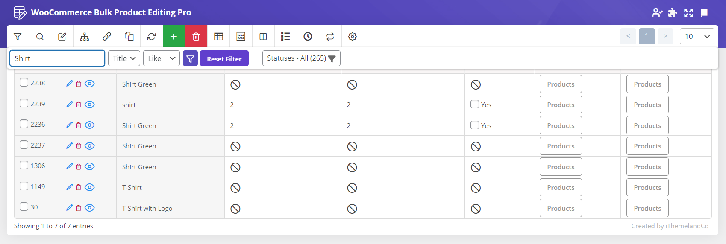Screen dimensions: 726x244
Task: Click the Shirt search text field
Action: (x=57, y=58)
